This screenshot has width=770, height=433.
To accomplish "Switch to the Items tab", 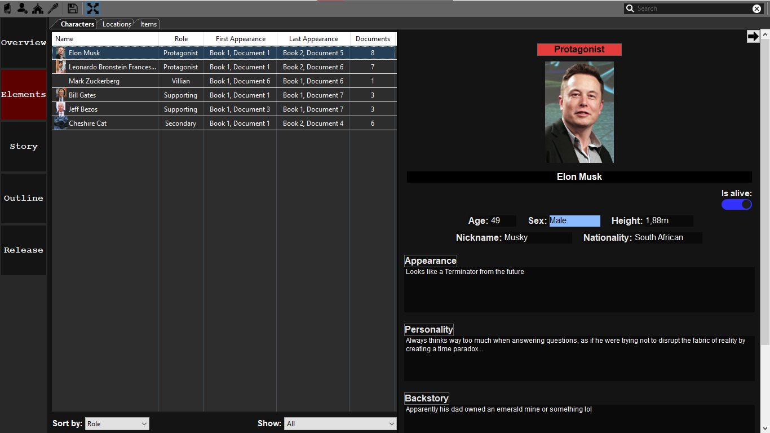I will pyautogui.click(x=148, y=24).
